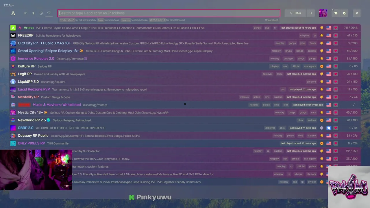This screenshot has width=370, height=208.
Task: Unfavorite the Mystic City 18+ server
Action: click(x=336, y=113)
